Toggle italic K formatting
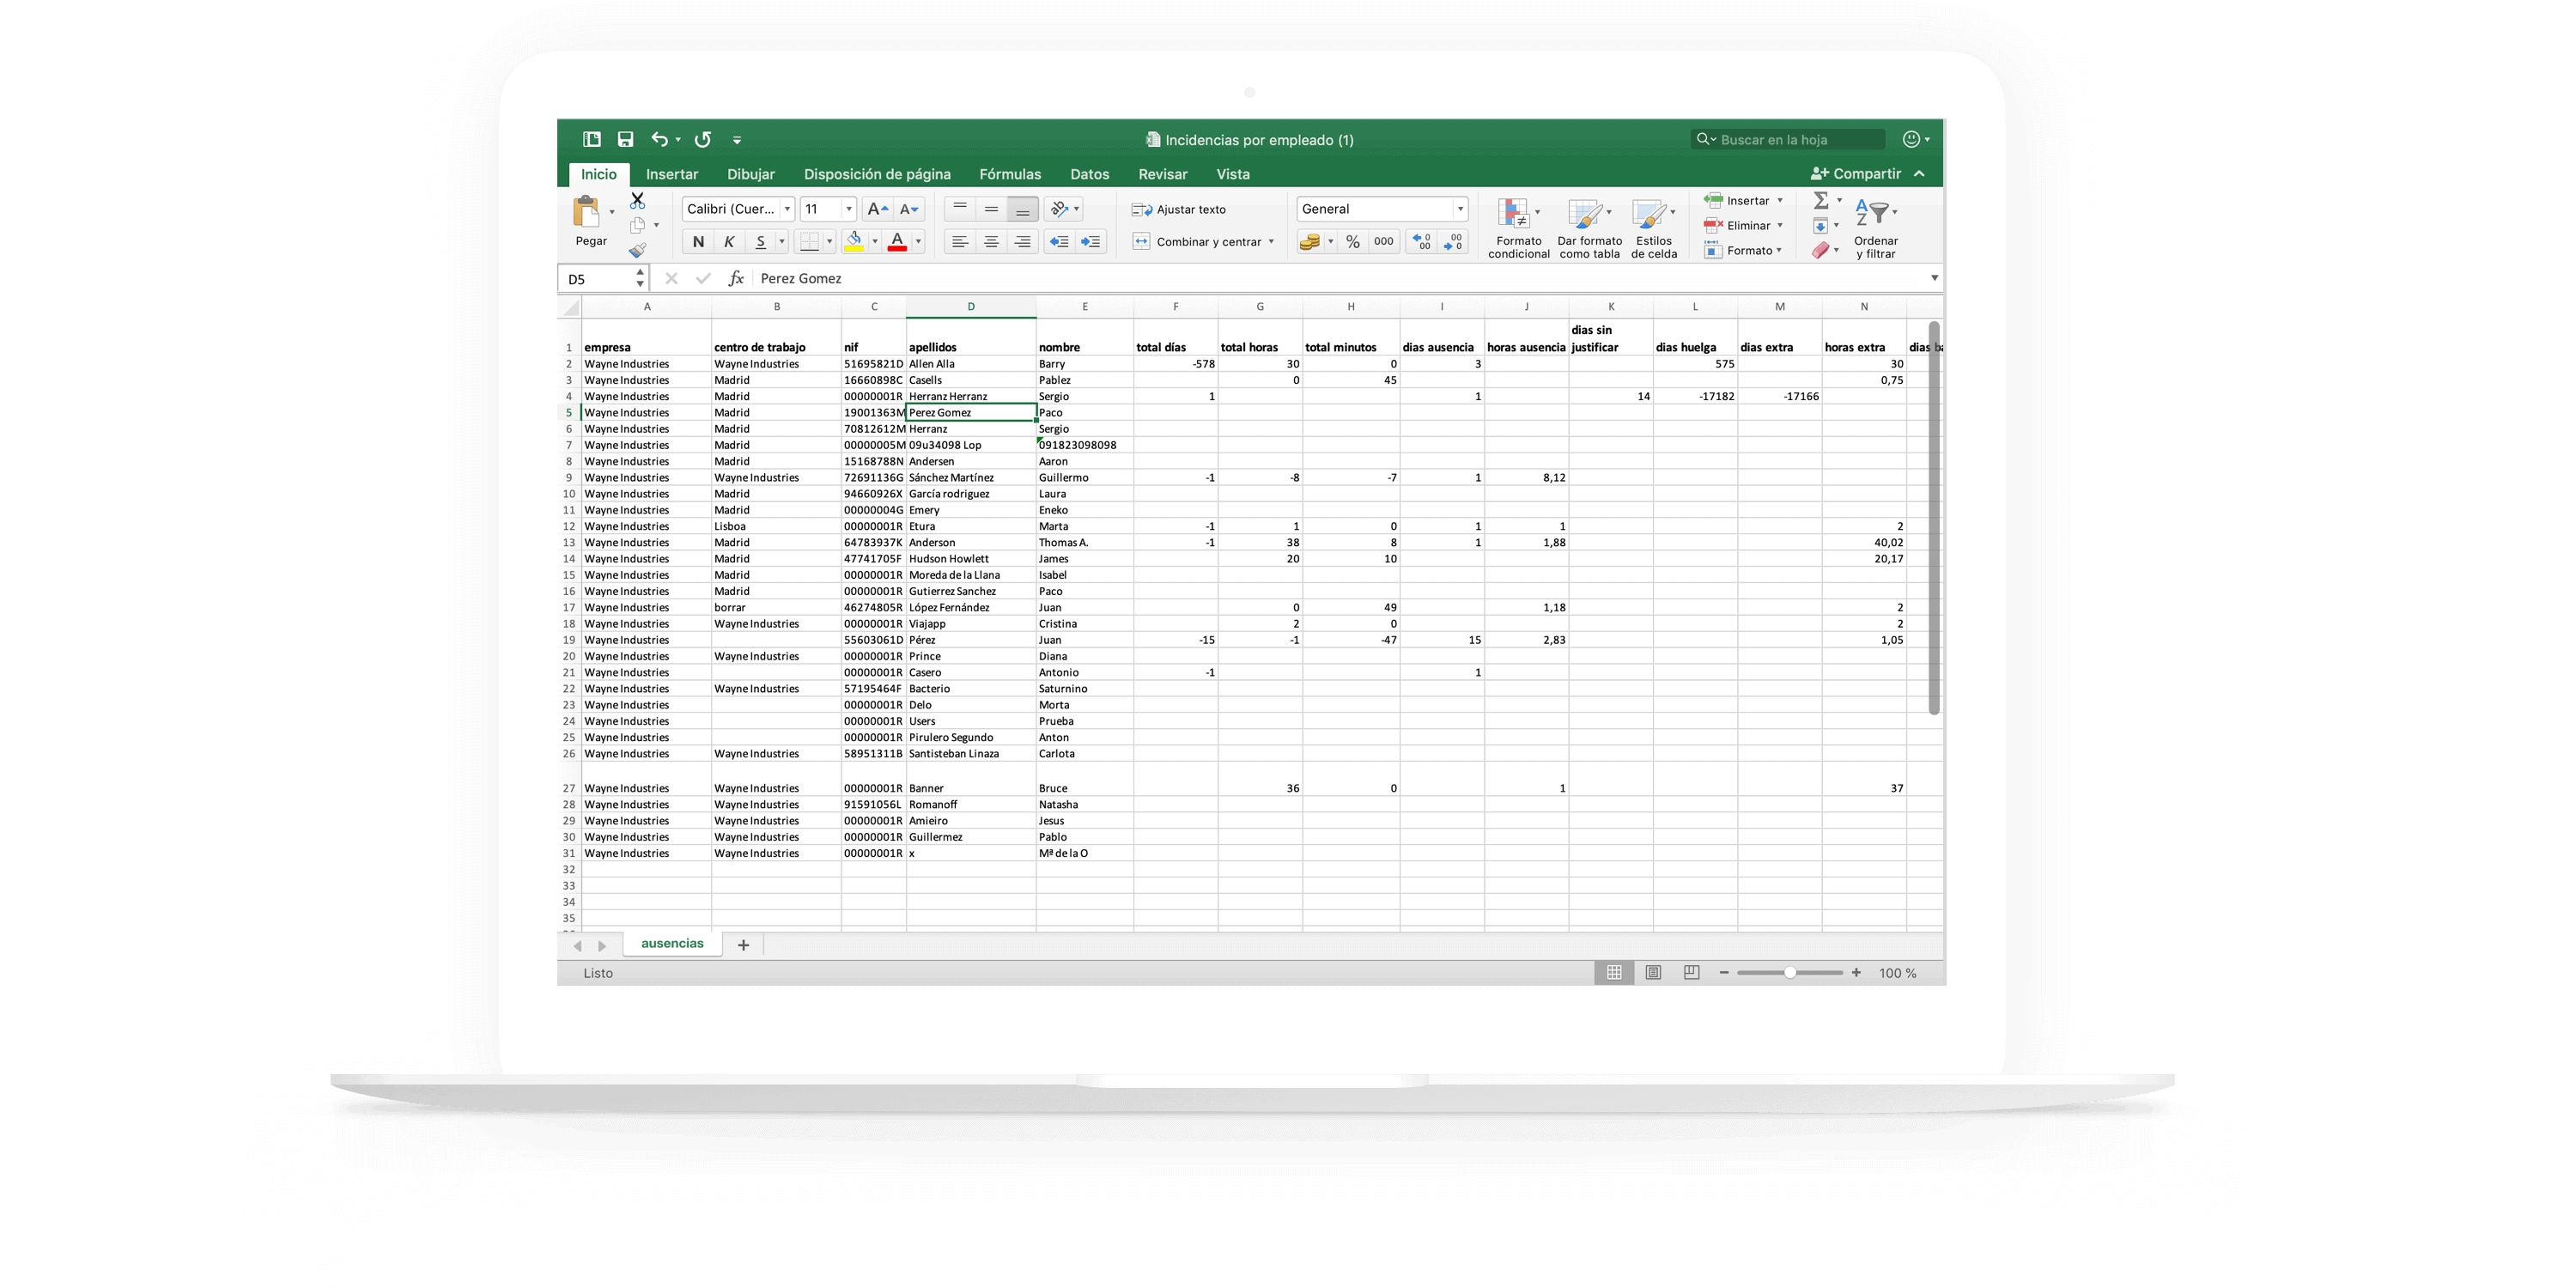Viewport: 2576px width, 1288px height. click(729, 242)
